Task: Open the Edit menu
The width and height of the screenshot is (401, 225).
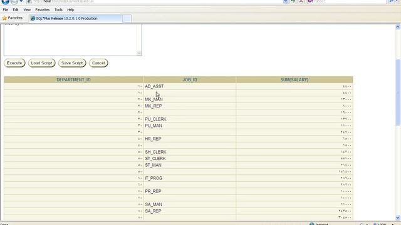Action: [16, 10]
